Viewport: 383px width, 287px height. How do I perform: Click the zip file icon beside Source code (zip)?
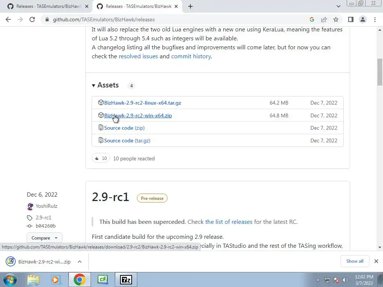(x=101, y=128)
